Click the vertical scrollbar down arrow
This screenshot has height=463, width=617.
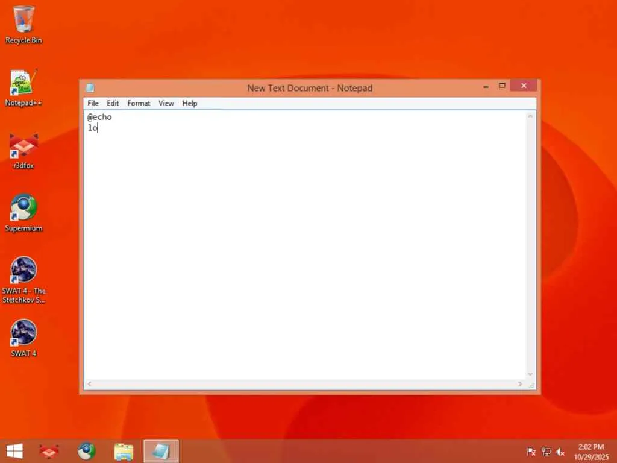click(530, 374)
